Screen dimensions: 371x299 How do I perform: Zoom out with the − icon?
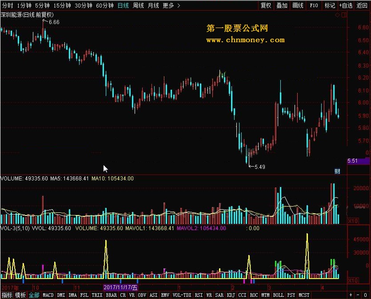click(x=358, y=295)
